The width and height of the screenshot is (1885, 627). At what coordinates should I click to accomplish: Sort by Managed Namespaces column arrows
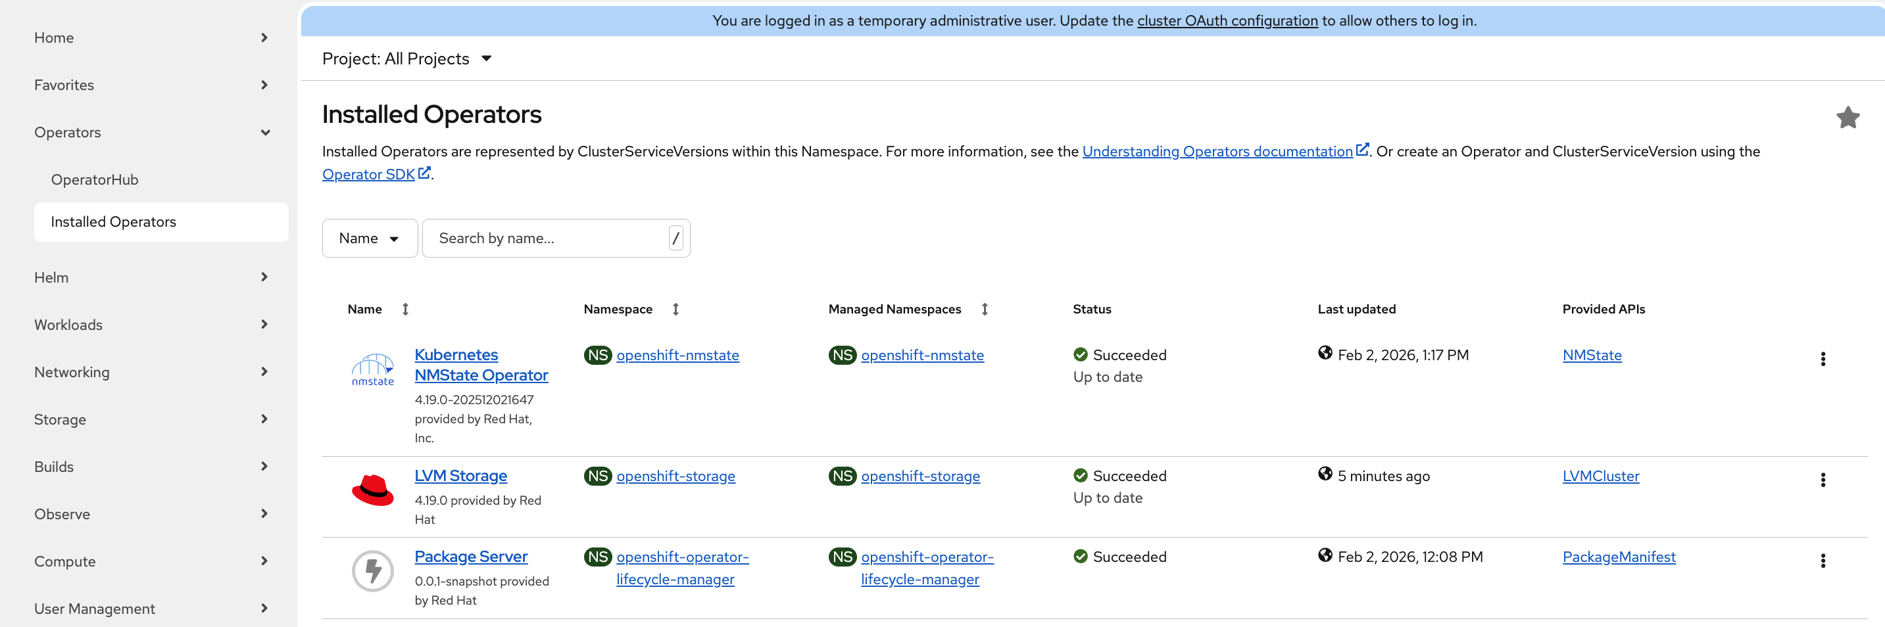coord(984,309)
